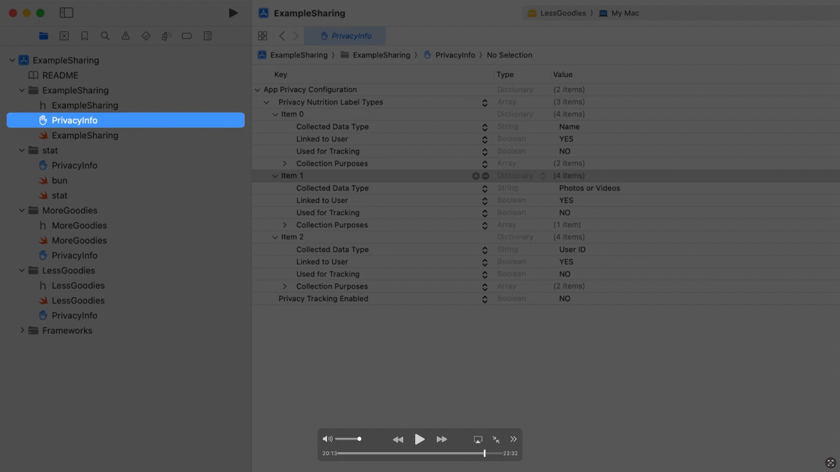Screen dimensions: 840x472
Task: Choose the My Mac run destination
Action: [x=619, y=13]
